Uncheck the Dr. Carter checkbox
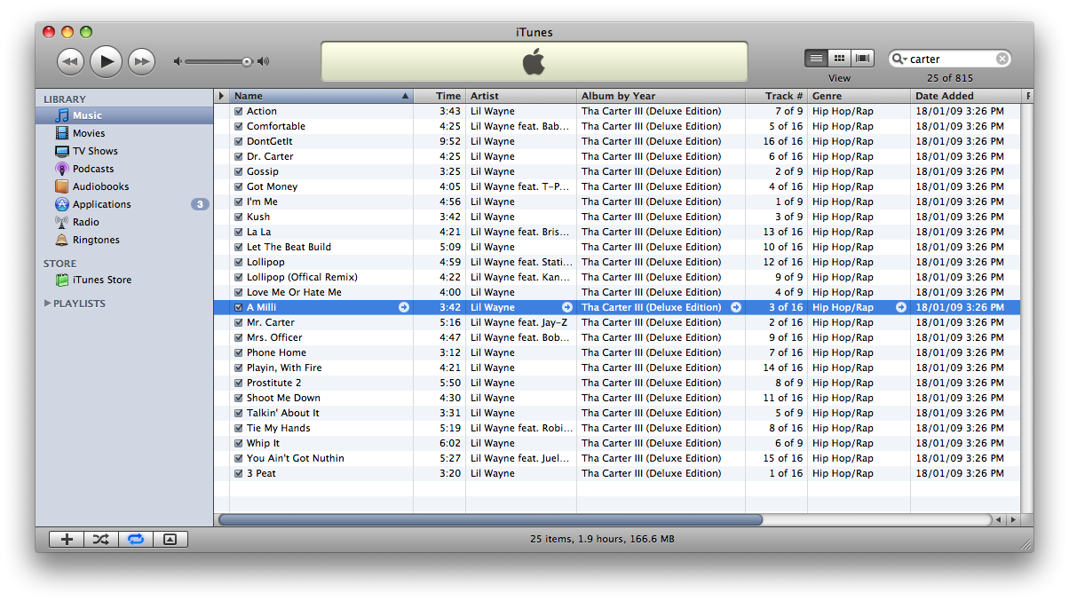 238,156
